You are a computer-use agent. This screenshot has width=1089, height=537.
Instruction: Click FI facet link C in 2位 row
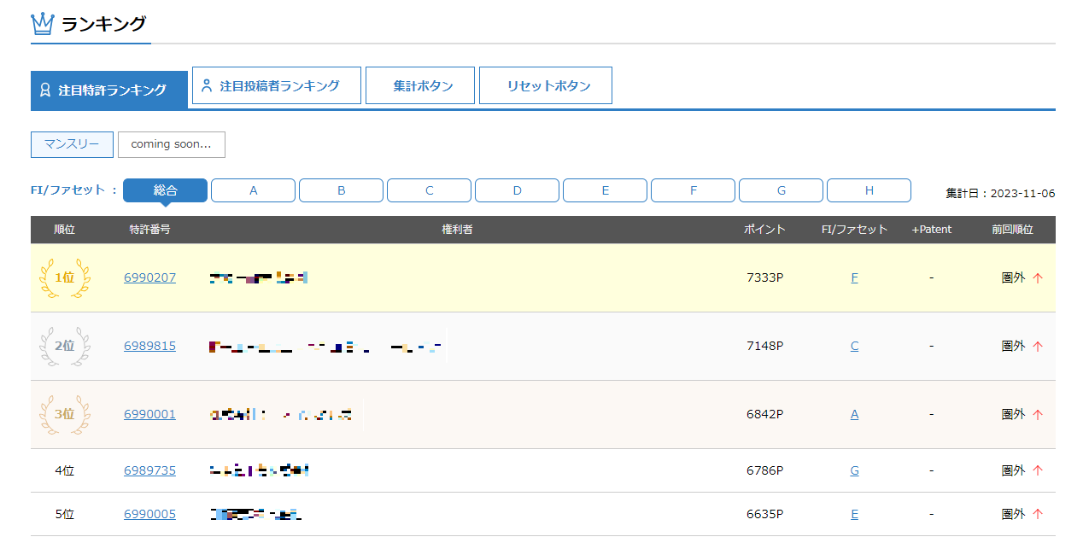(x=854, y=346)
